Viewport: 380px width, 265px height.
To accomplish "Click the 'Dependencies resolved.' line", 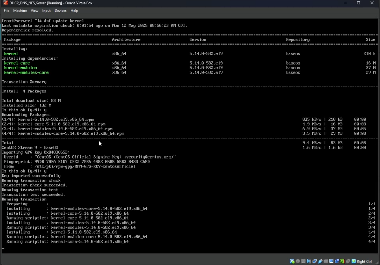I will point(28,30).
